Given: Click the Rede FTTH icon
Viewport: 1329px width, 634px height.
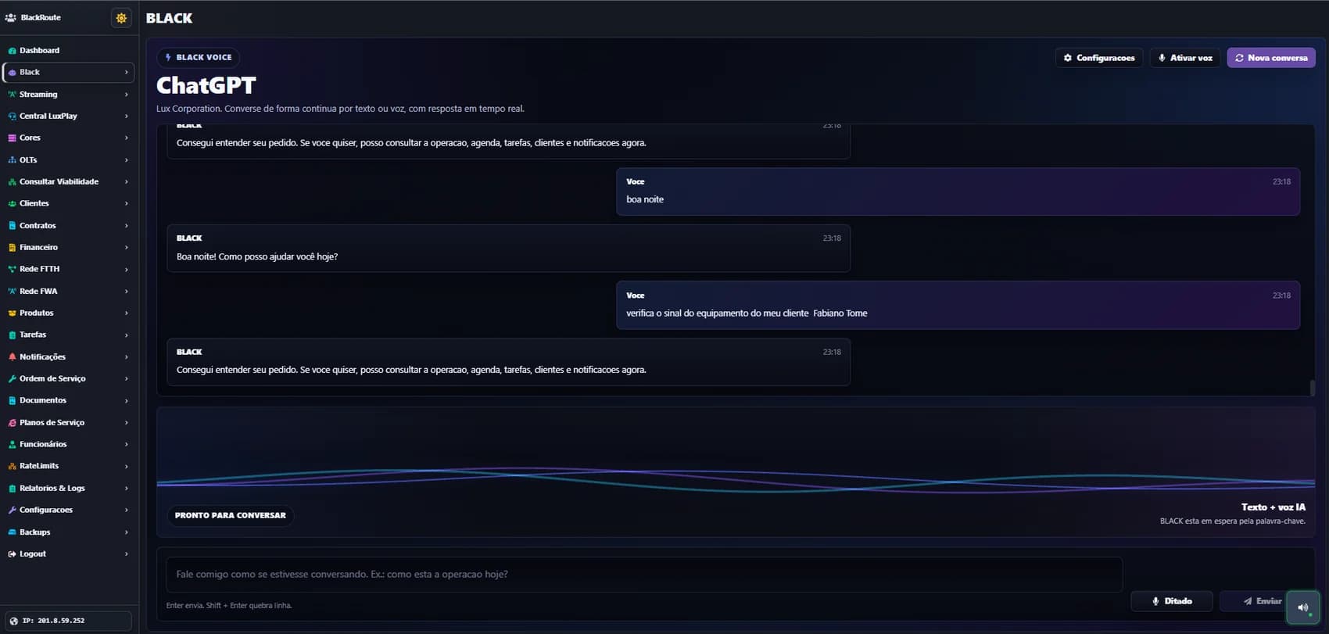Looking at the screenshot, I should click(12, 270).
